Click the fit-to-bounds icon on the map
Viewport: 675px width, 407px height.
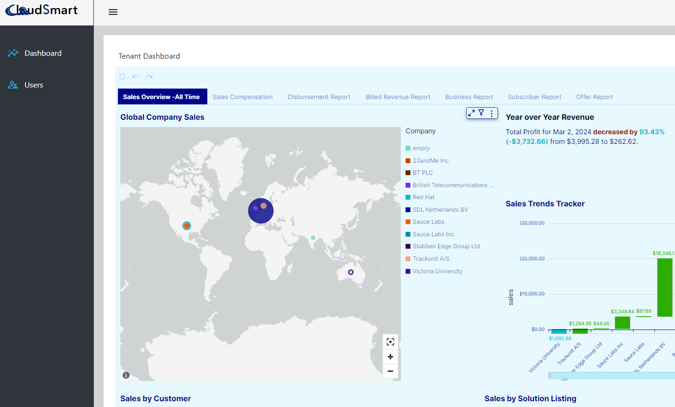pos(390,342)
